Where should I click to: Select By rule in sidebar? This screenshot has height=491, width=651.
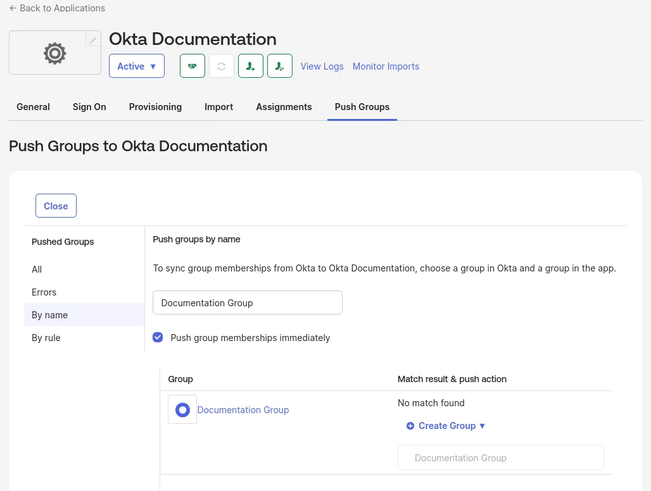coord(84,338)
